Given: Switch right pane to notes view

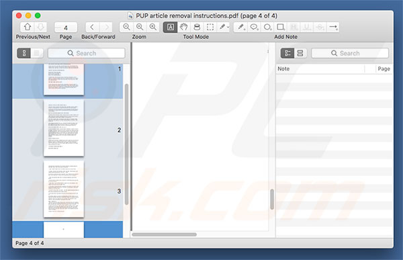Looking at the screenshot, I should pyautogui.click(x=287, y=53).
